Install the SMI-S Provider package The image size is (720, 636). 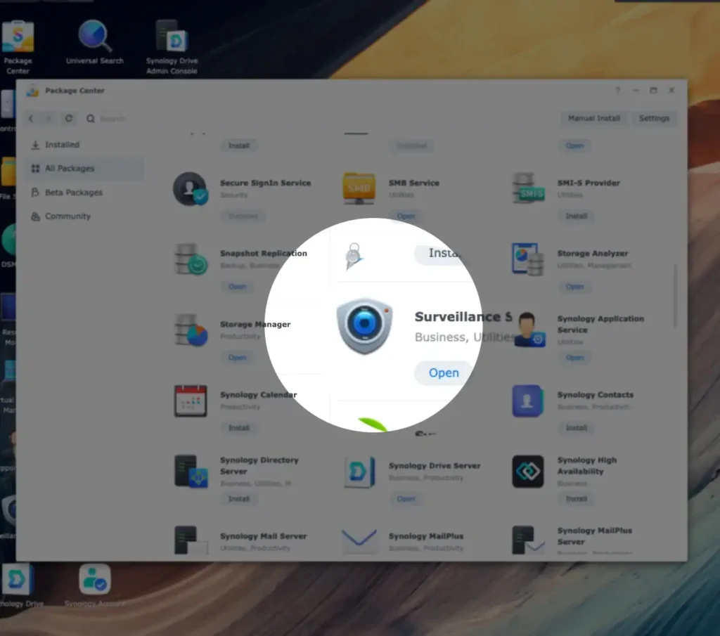tap(576, 216)
